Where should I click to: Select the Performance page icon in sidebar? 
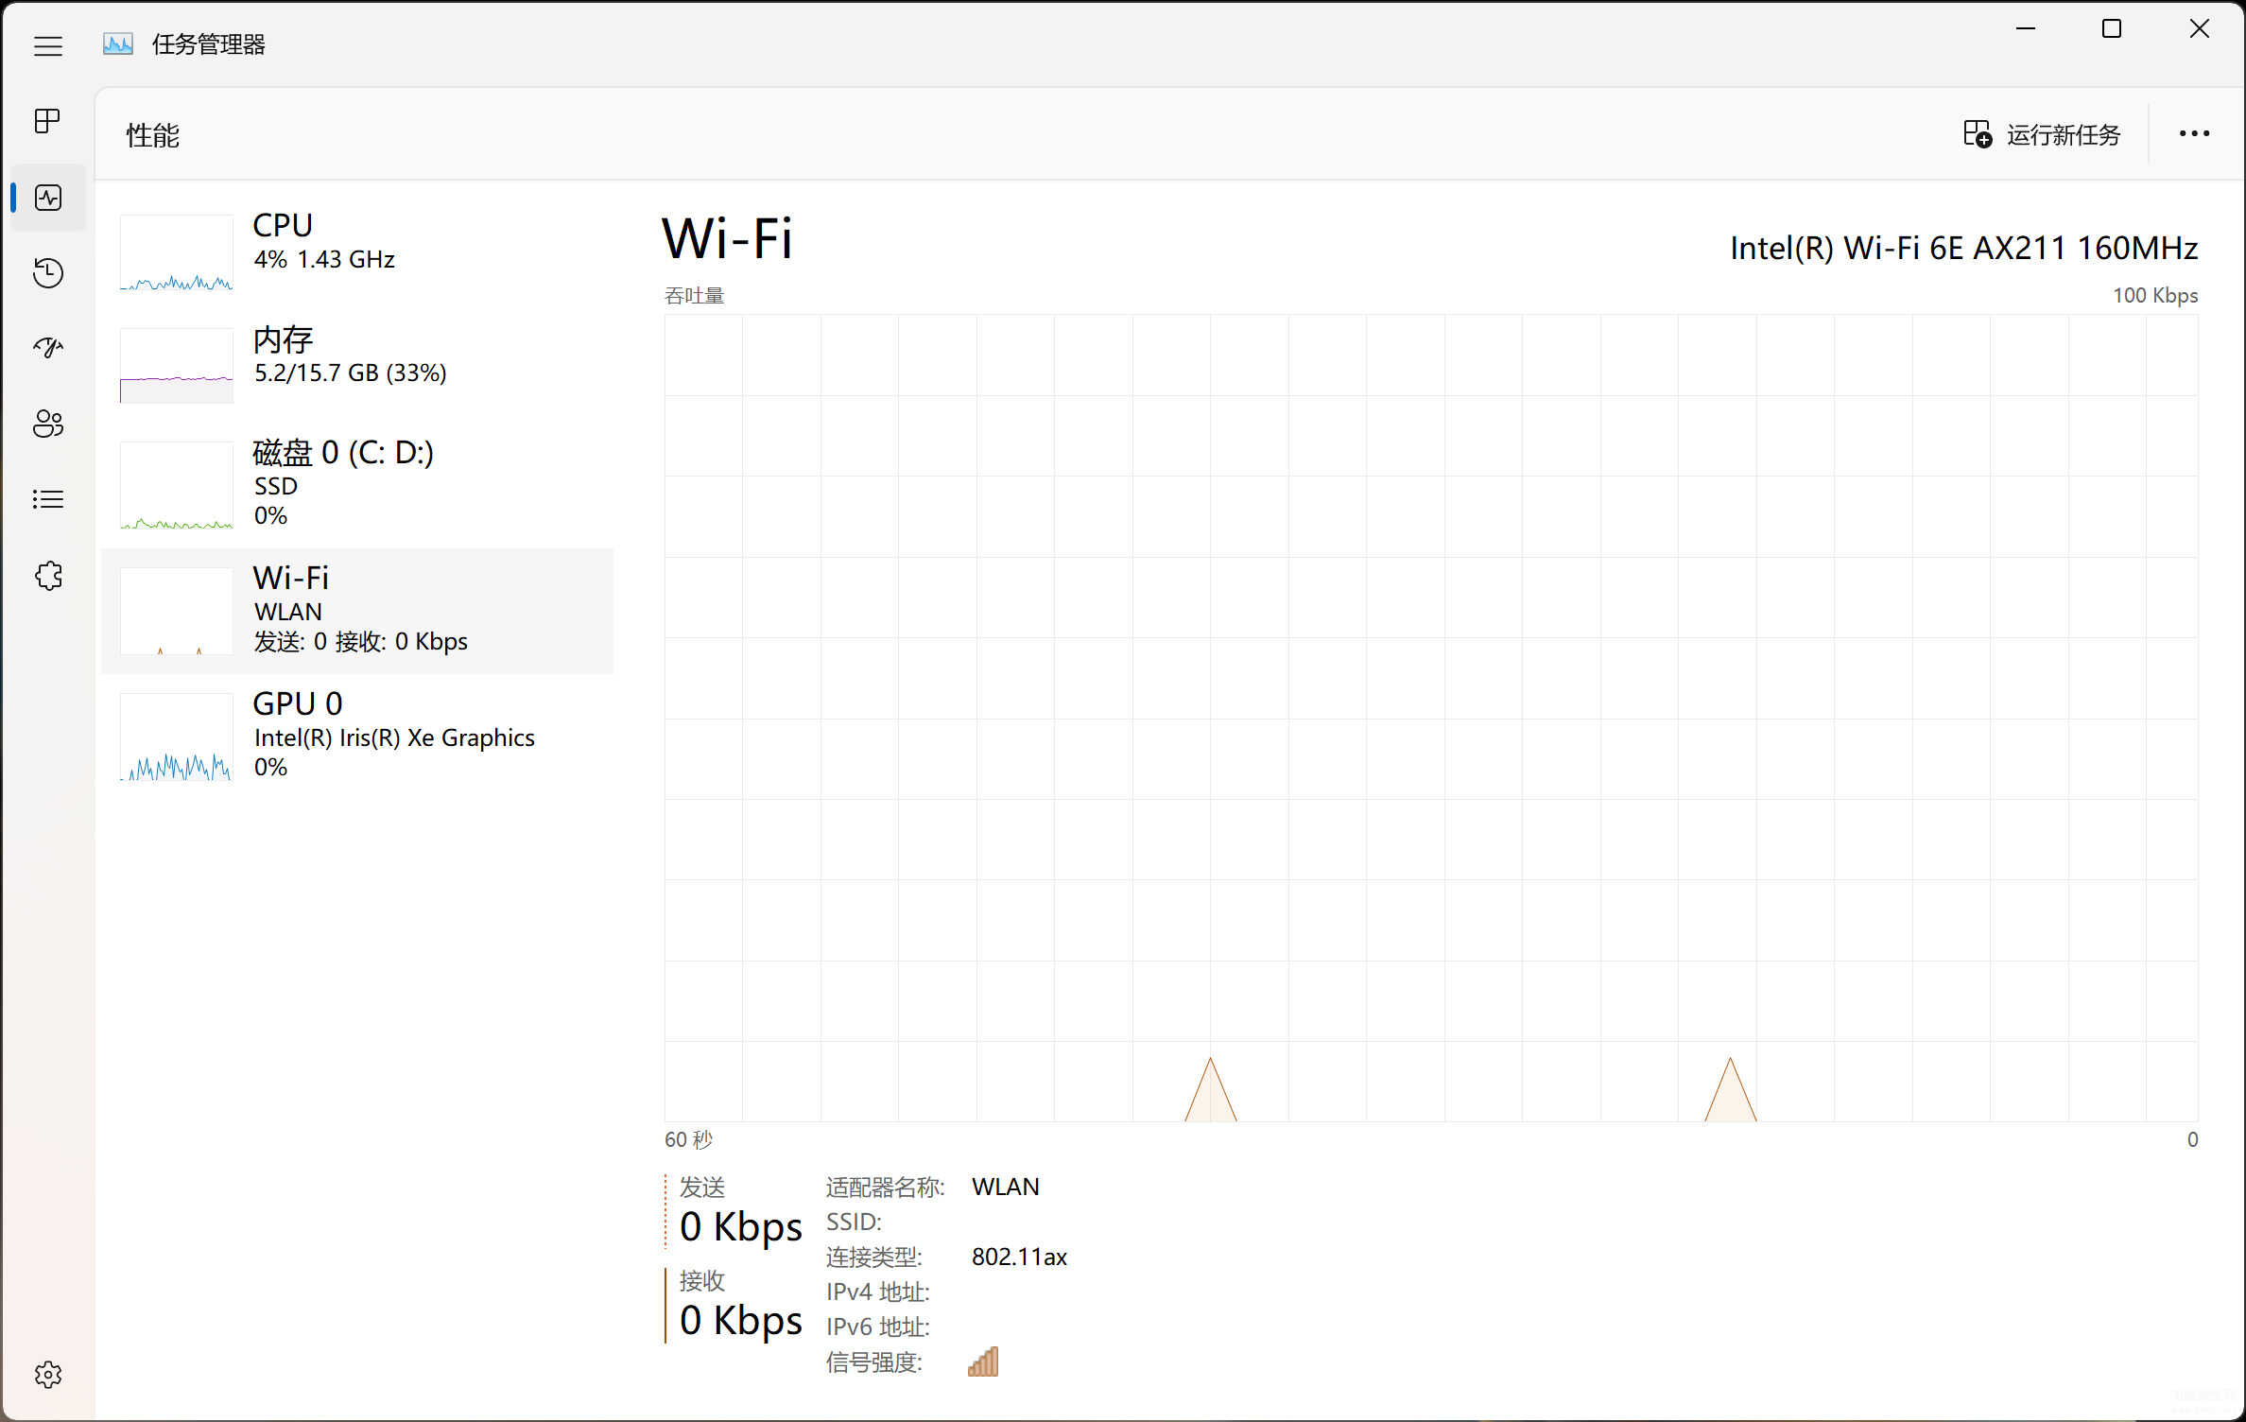pos(48,198)
